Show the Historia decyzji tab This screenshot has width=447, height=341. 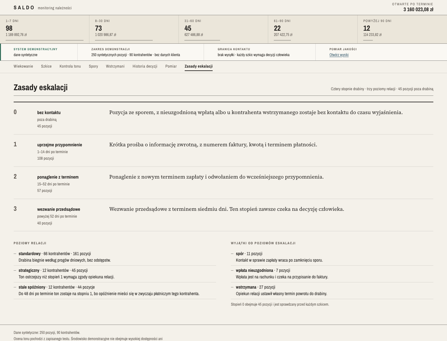click(x=145, y=66)
